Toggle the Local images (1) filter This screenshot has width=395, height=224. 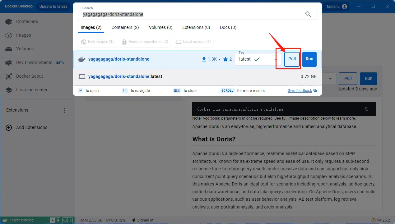[193, 42]
